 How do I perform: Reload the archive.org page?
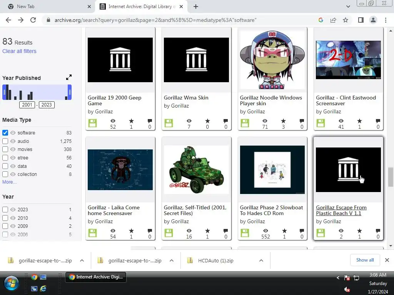[x=33, y=20]
